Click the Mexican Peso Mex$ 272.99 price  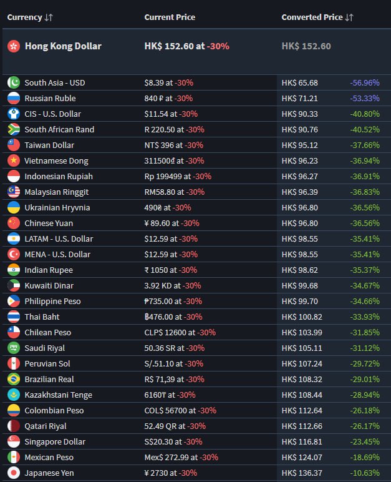coord(171,458)
